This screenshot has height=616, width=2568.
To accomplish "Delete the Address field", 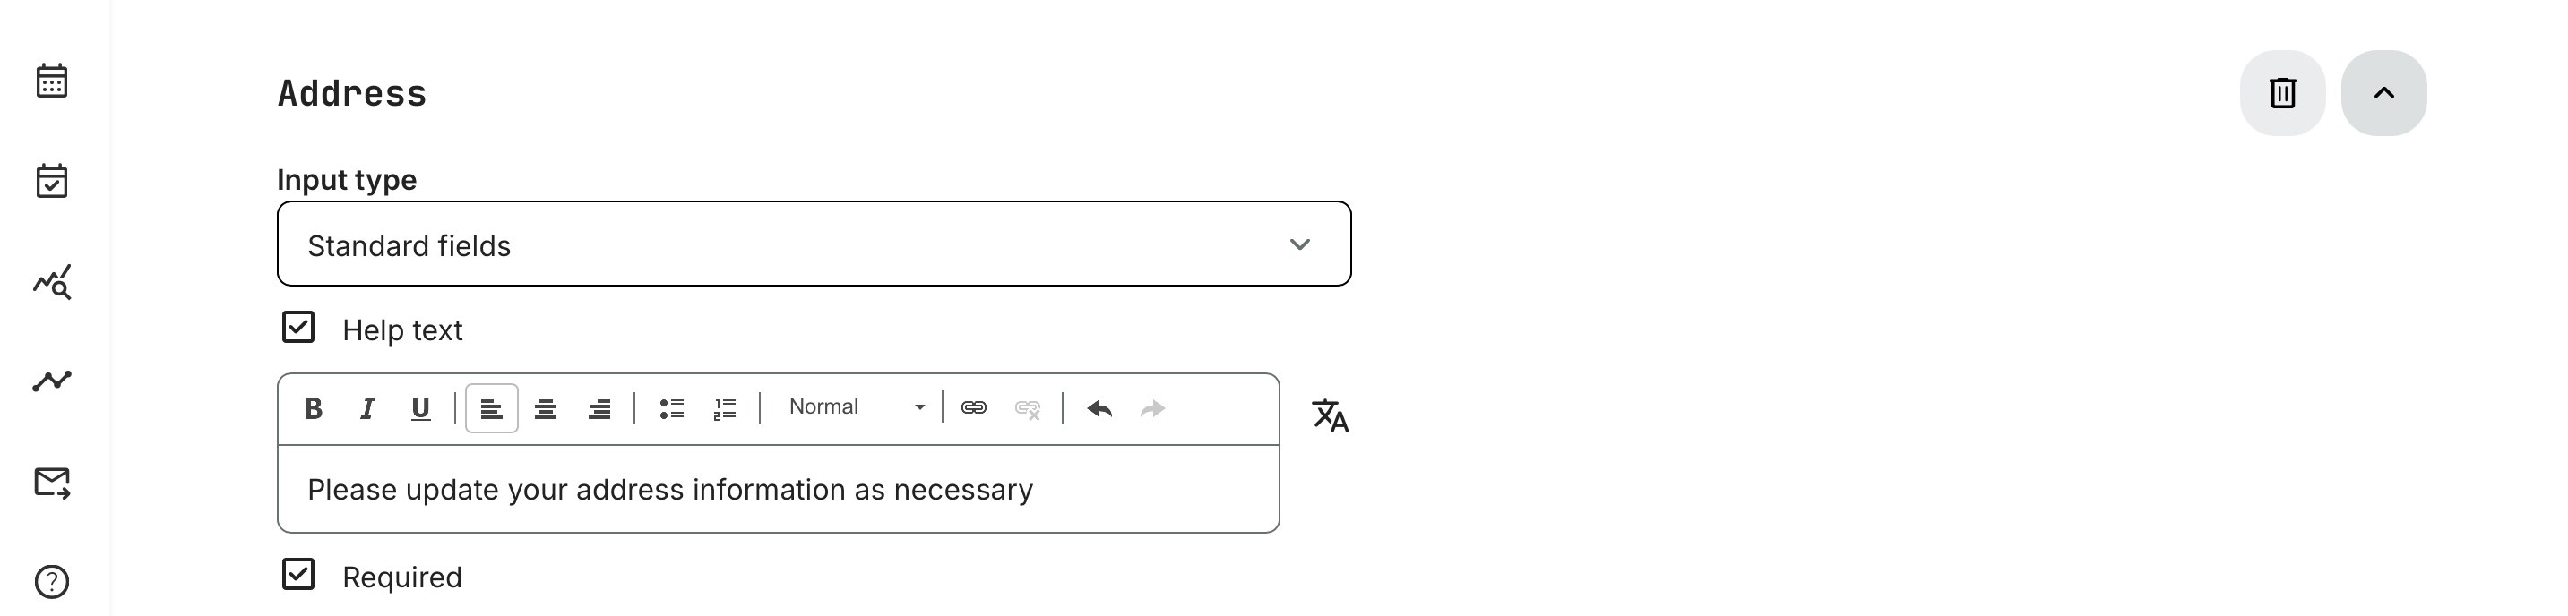I will point(2283,94).
